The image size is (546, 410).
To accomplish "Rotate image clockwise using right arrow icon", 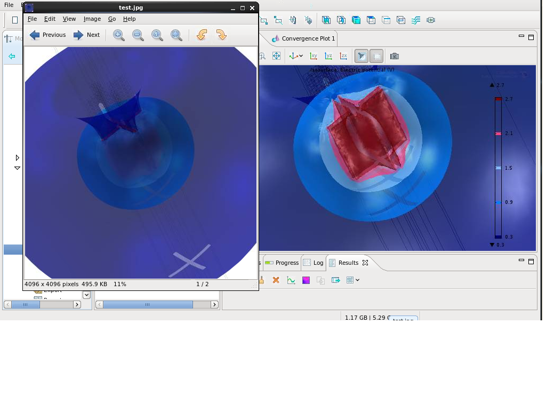I will pos(221,35).
